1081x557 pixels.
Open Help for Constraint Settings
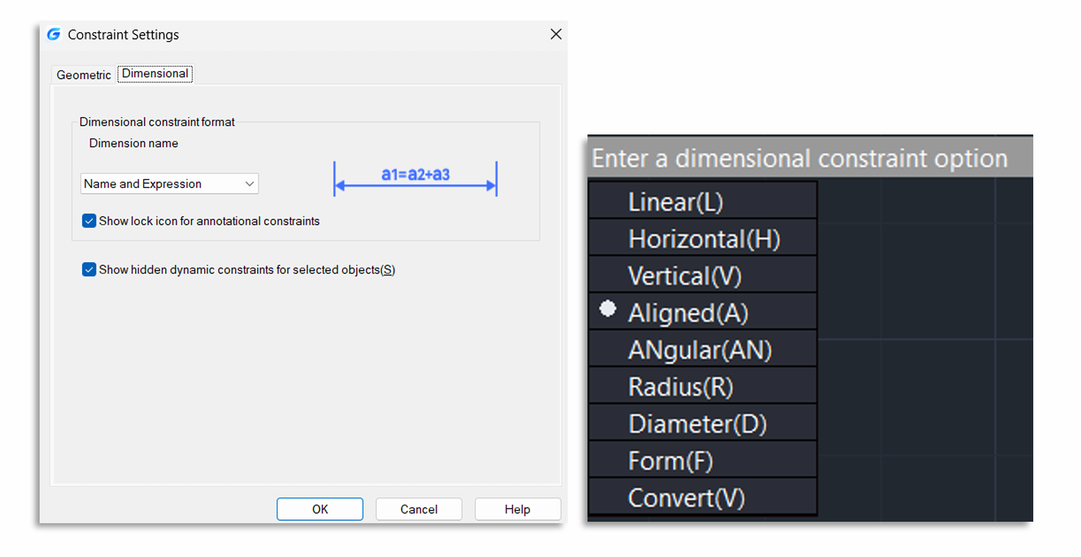coord(517,509)
